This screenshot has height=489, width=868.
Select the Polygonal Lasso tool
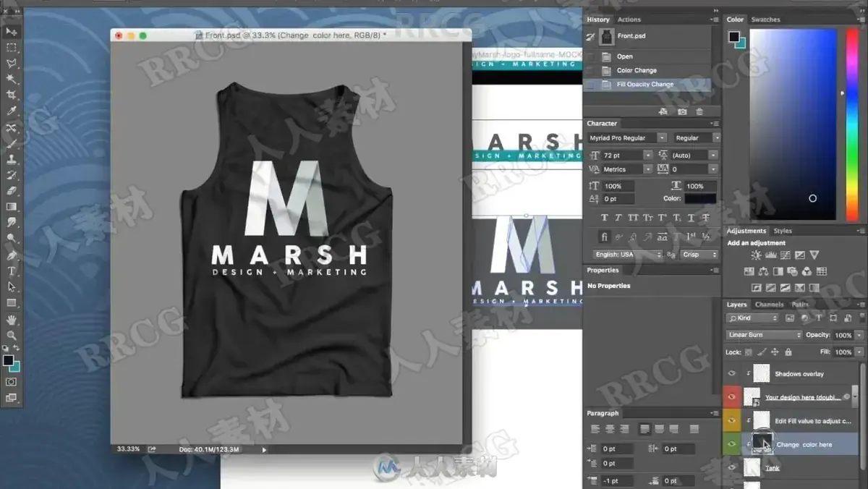(x=11, y=64)
